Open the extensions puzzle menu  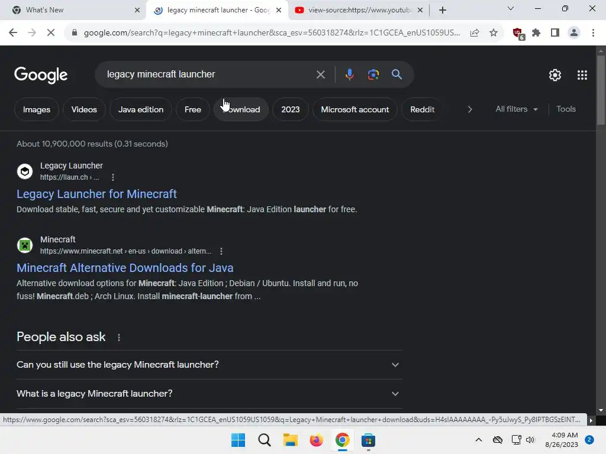pyautogui.click(x=536, y=33)
